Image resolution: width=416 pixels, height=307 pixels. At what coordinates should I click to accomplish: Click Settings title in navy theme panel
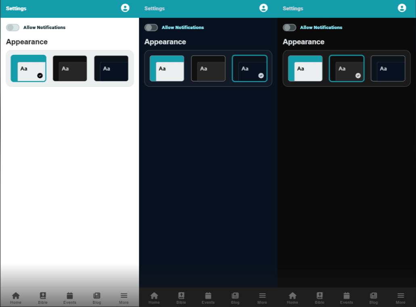(155, 8)
